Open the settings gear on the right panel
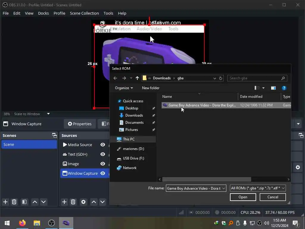This screenshot has width=305, height=229. click(x=298, y=168)
